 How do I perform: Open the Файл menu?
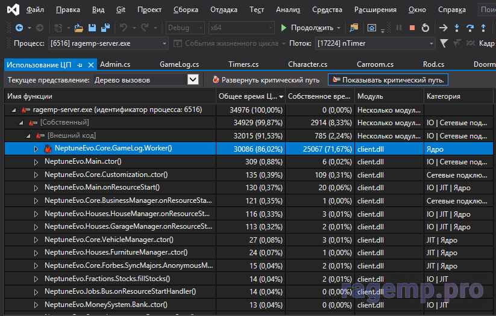pos(35,10)
